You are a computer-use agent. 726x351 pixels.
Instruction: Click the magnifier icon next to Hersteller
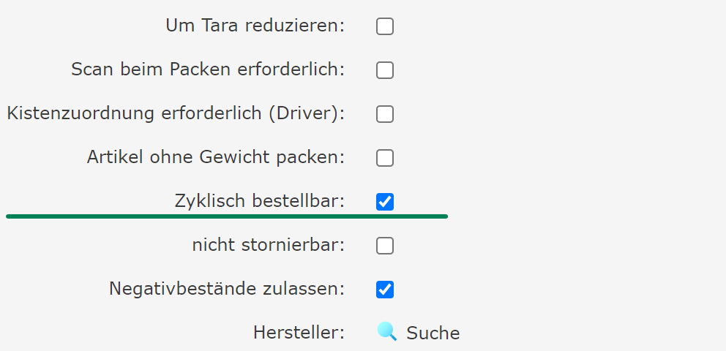tap(387, 332)
